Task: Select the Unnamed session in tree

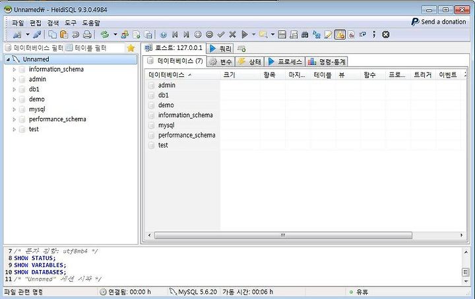Action: tap(71, 59)
